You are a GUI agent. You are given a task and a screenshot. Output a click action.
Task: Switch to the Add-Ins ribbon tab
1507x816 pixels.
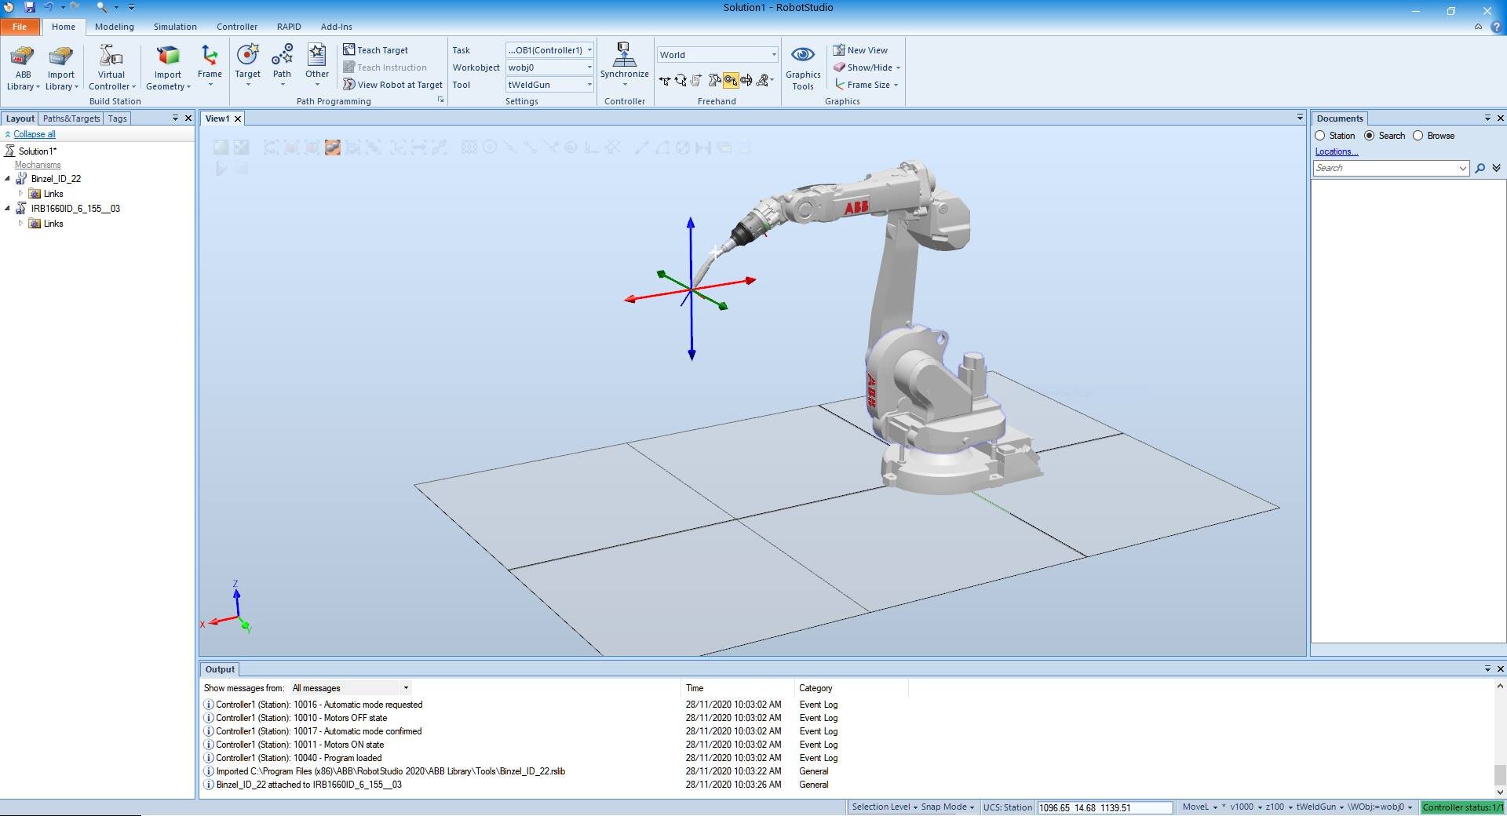click(337, 27)
